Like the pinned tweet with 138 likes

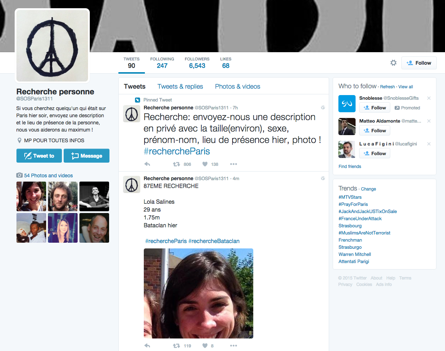point(205,164)
